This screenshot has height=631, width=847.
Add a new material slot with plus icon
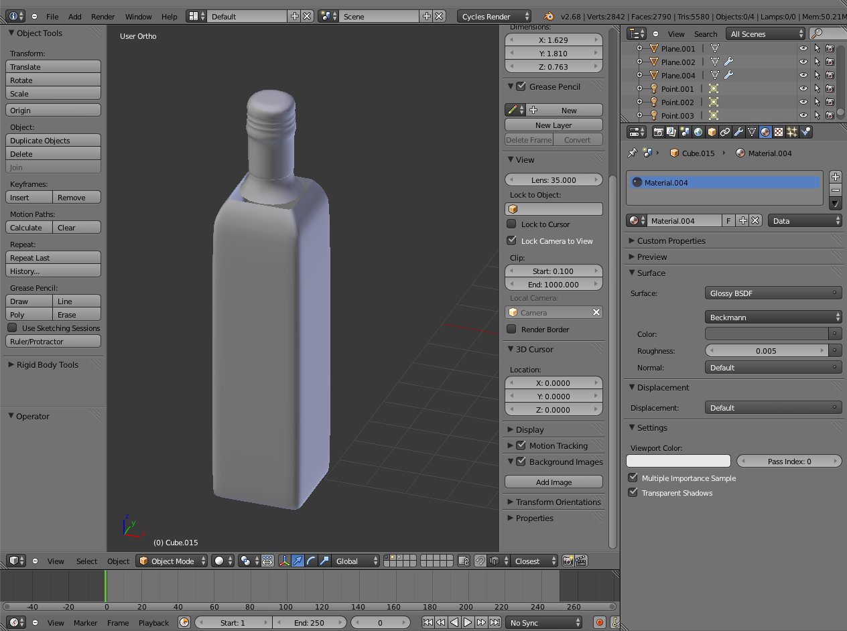click(x=835, y=177)
